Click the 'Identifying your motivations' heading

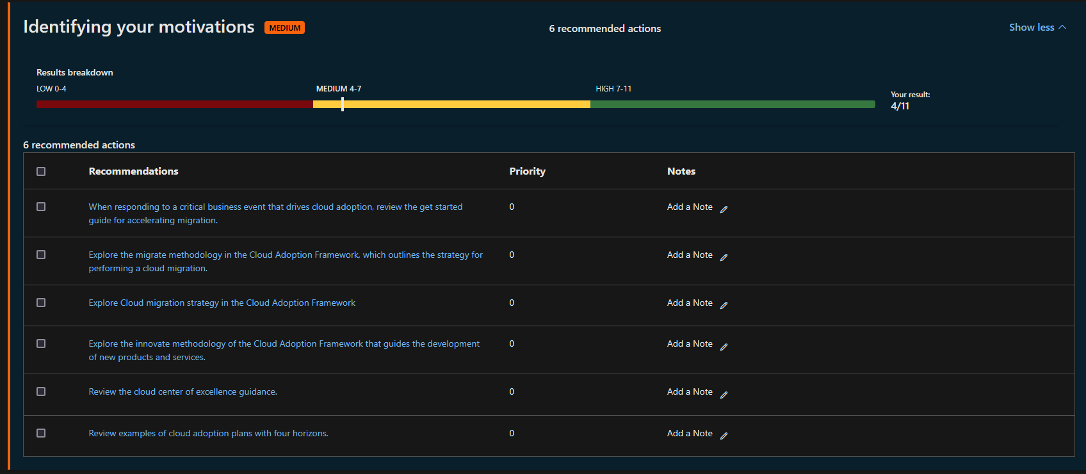[139, 27]
